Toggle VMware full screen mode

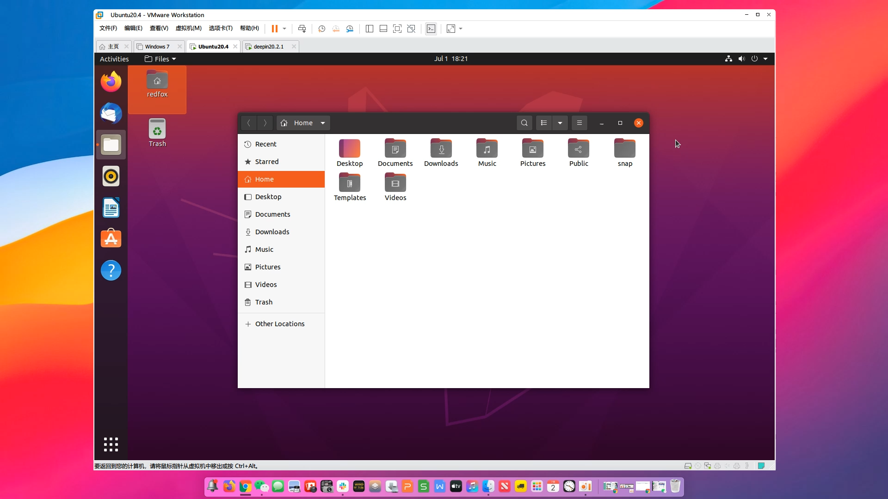pyautogui.click(x=397, y=29)
